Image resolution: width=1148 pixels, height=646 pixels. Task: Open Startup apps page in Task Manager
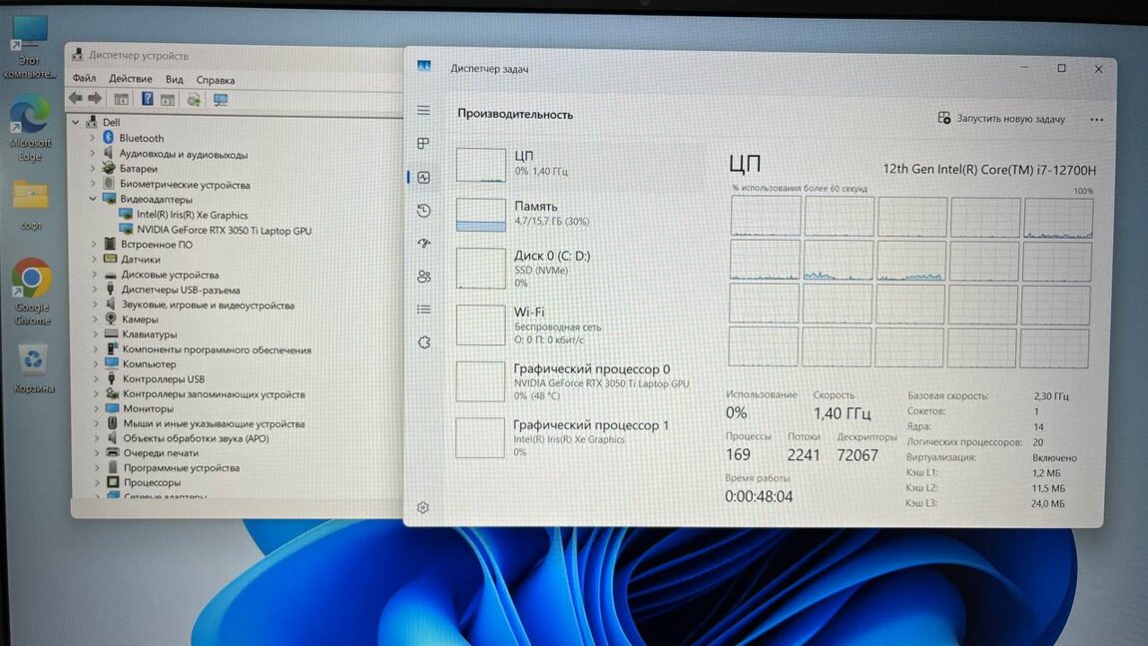point(423,244)
